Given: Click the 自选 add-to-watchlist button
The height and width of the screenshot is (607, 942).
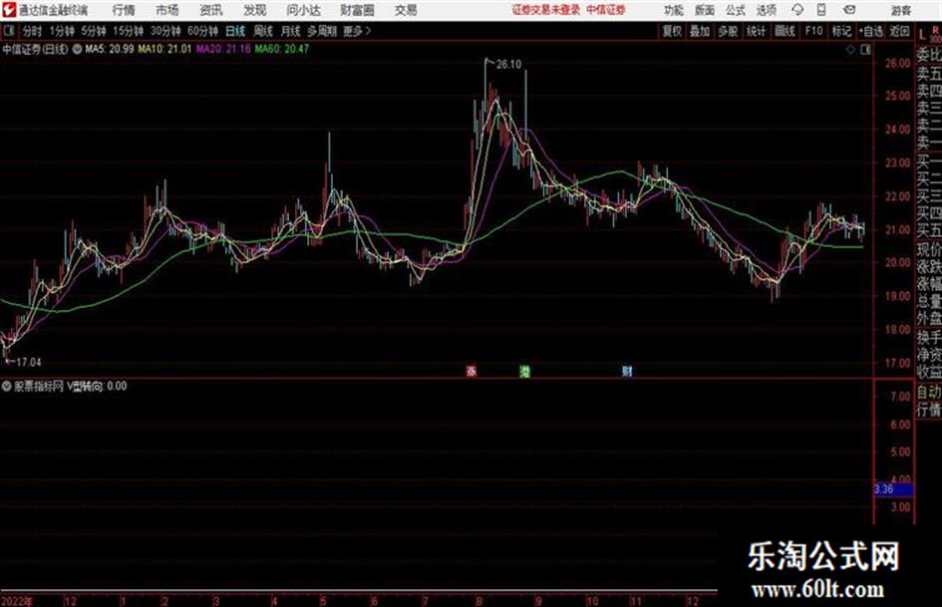Looking at the screenshot, I should (x=871, y=31).
